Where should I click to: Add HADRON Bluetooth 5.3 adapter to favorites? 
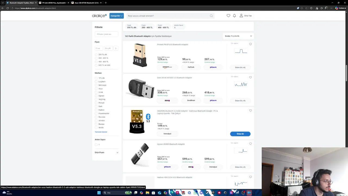pos(250,111)
